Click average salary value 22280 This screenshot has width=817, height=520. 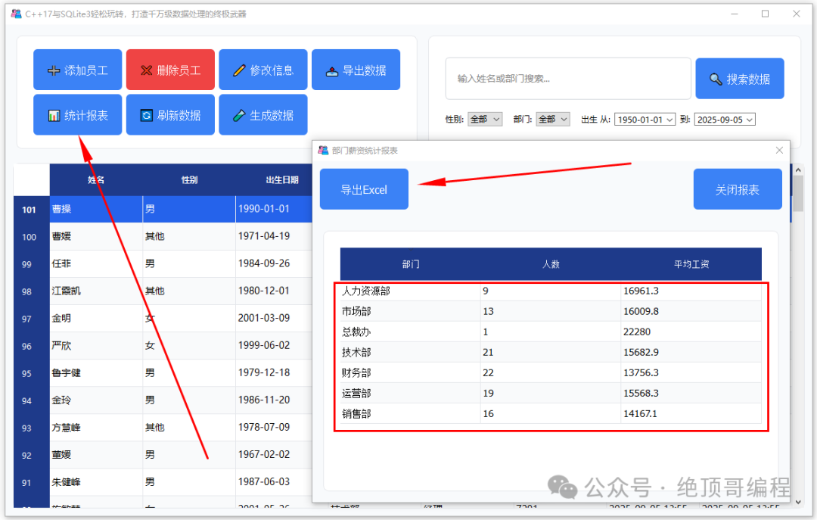[x=637, y=332]
